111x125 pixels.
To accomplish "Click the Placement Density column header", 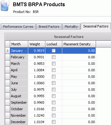I will (79, 44).
